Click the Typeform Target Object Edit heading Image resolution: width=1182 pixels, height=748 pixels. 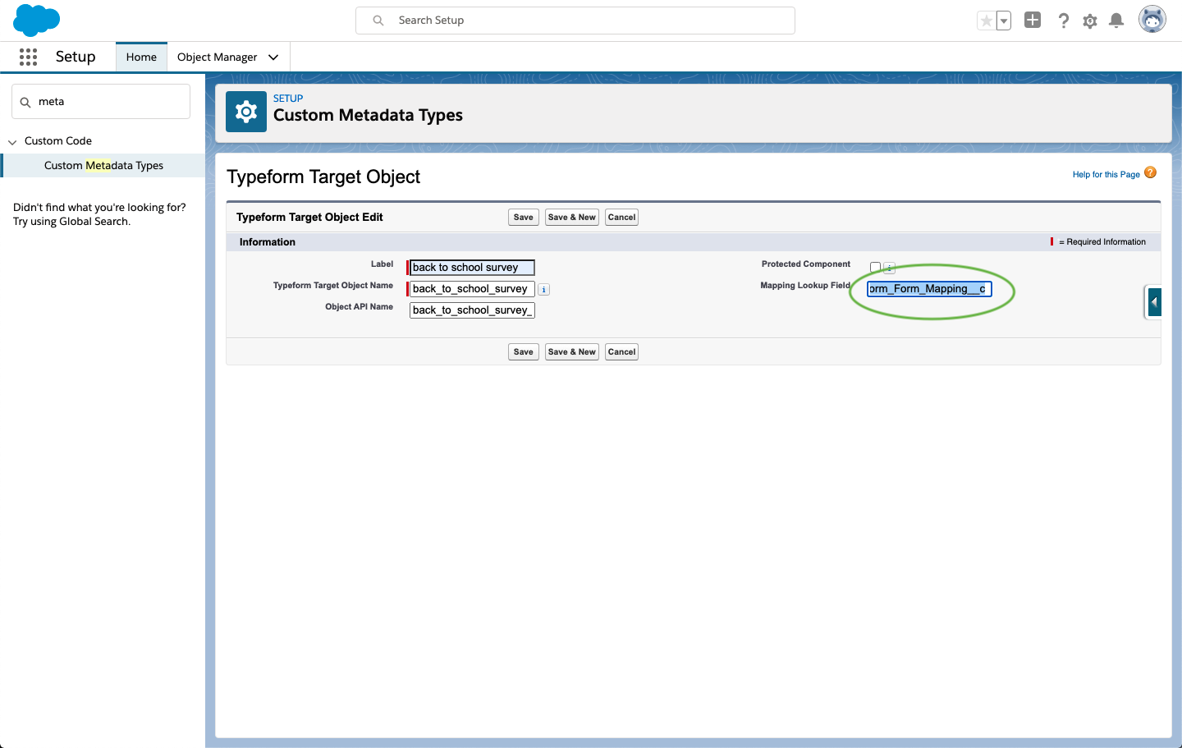(x=309, y=218)
